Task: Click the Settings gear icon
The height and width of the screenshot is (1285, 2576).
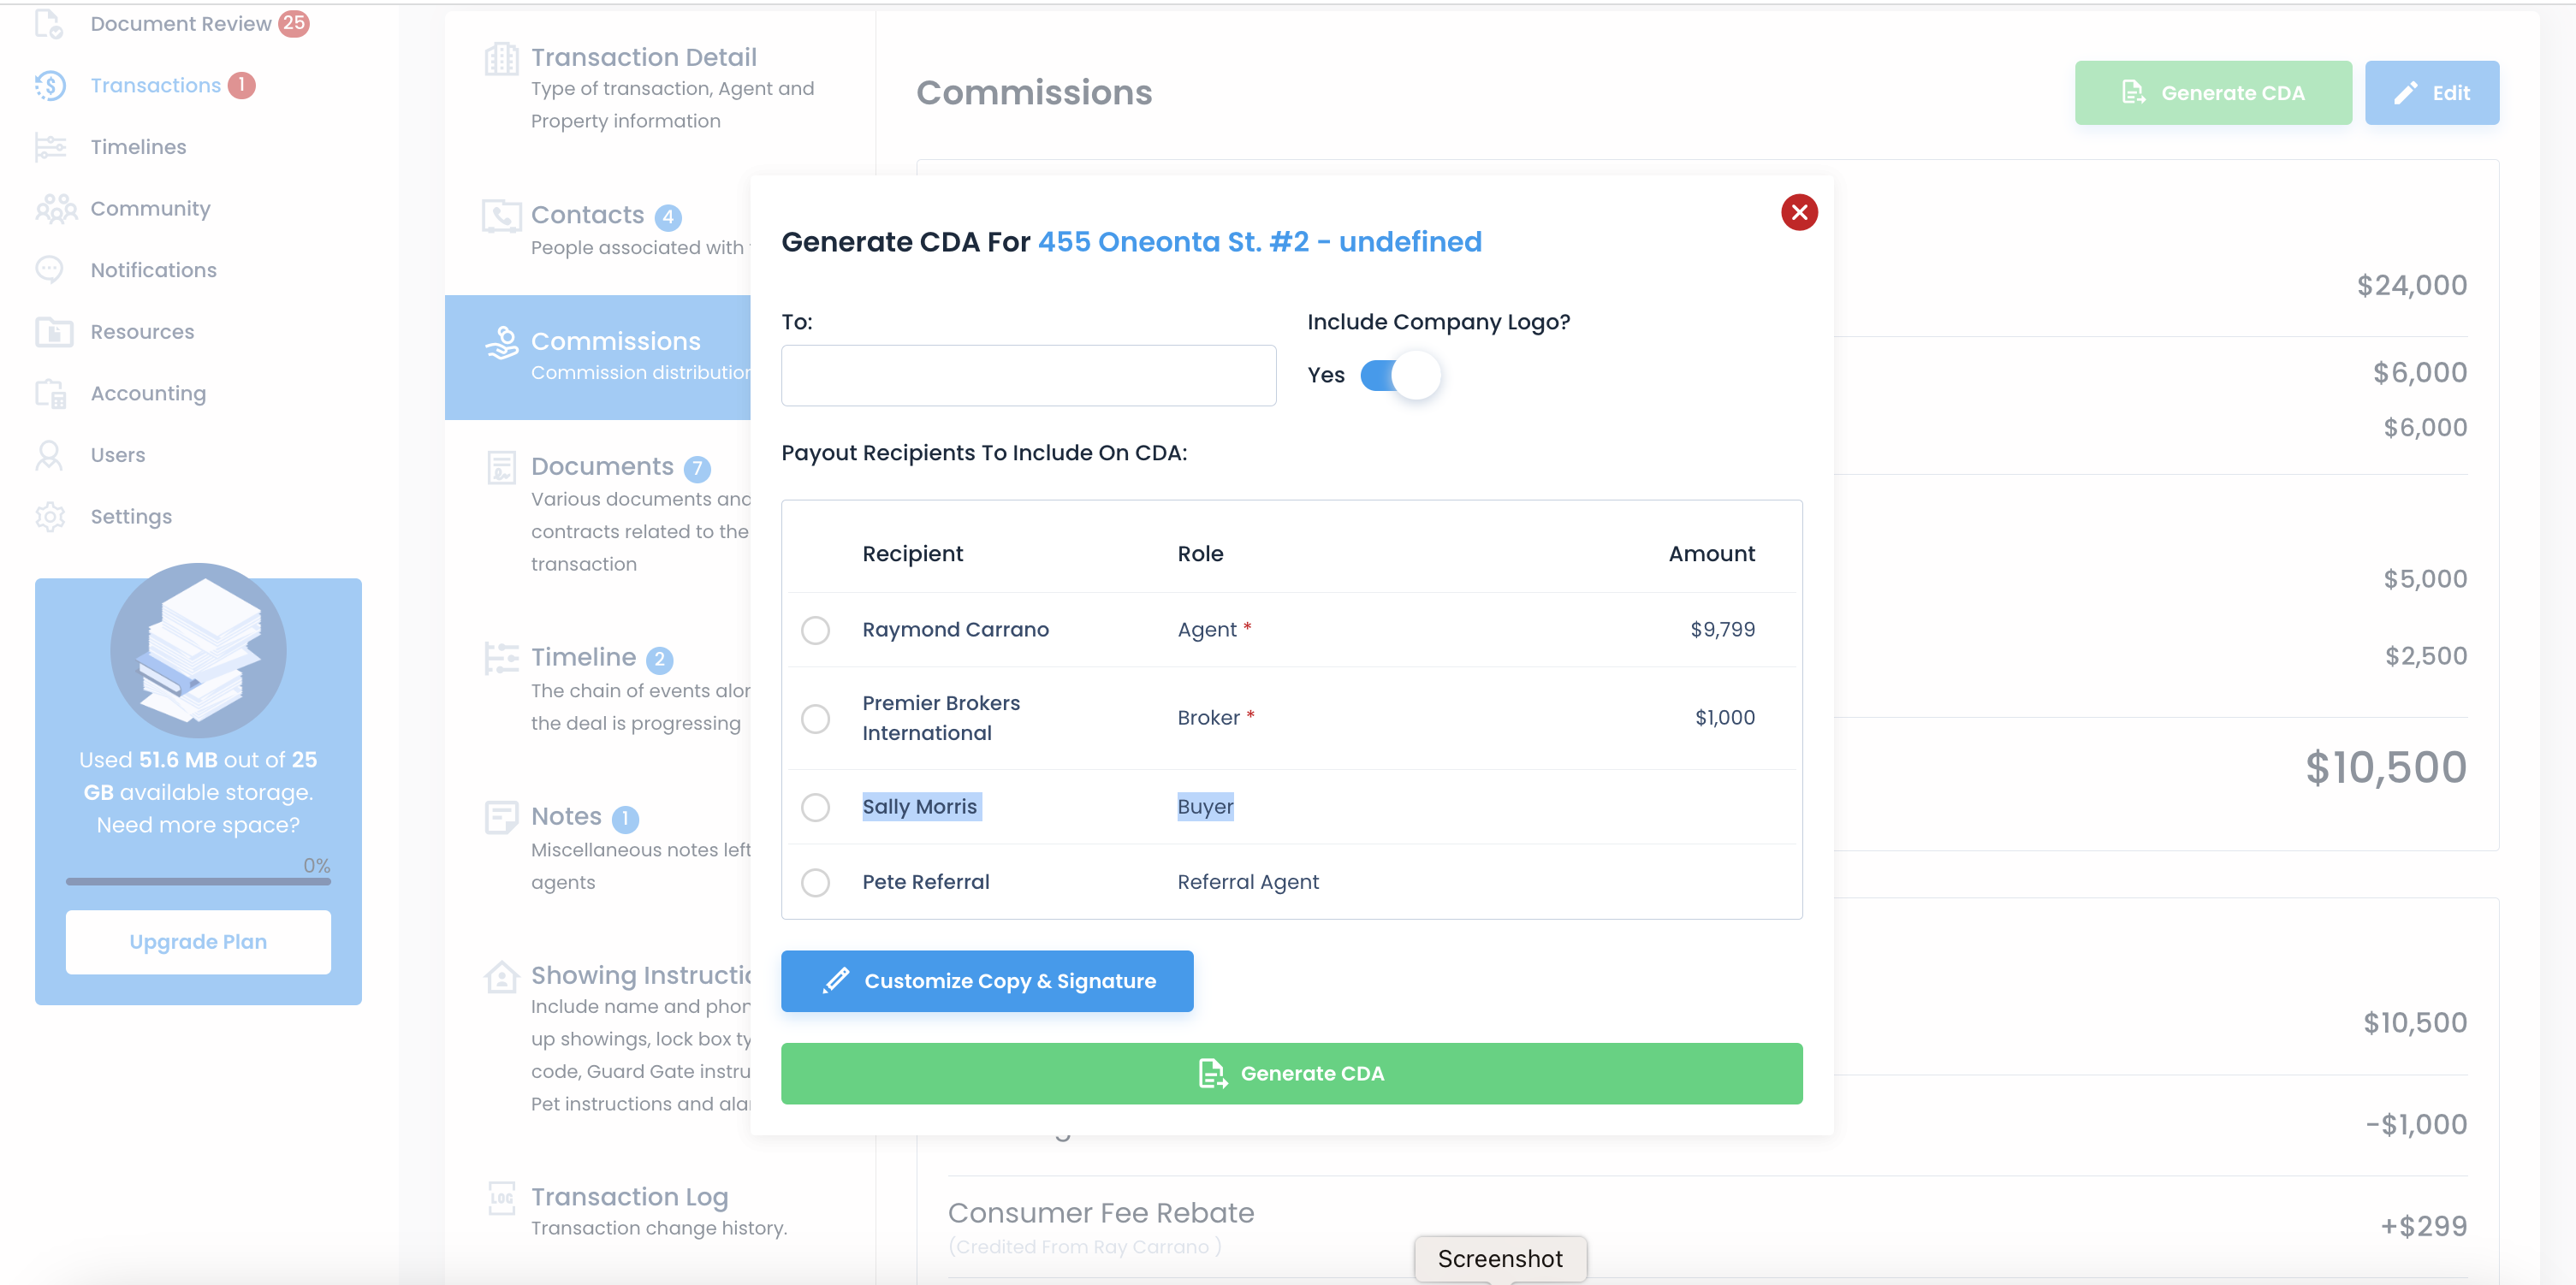Action: tap(50, 517)
